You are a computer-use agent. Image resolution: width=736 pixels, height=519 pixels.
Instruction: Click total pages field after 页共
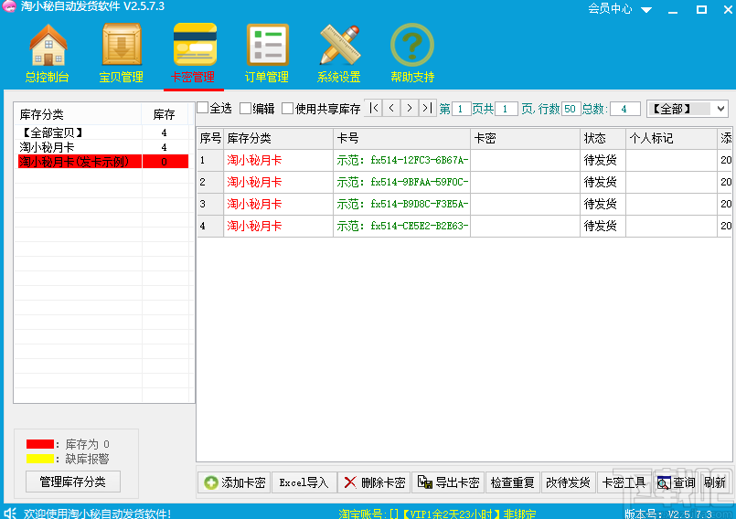(x=506, y=109)
